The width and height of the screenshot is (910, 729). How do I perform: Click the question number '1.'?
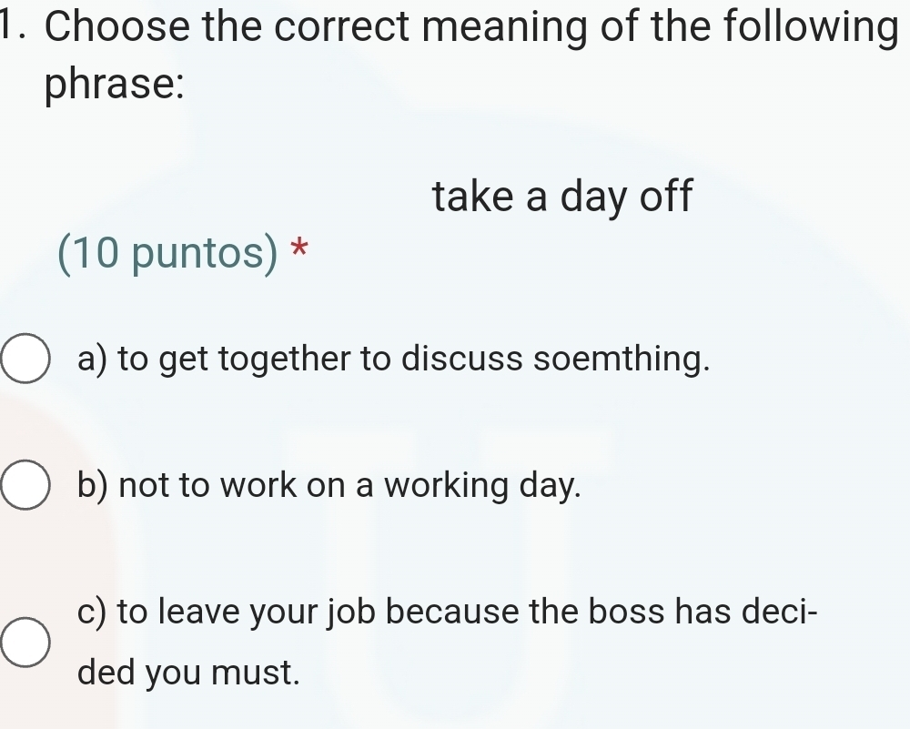pos(15,29)
